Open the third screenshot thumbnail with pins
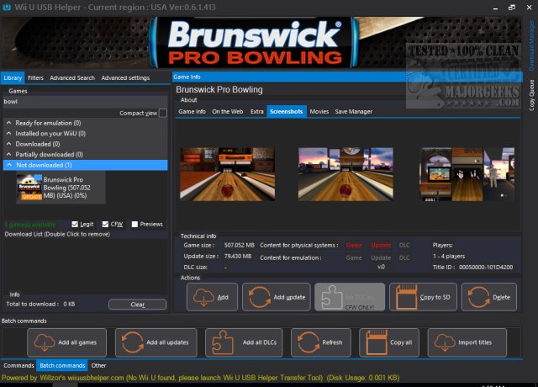Screen dimensions: 538x387 tap(467, 174)
